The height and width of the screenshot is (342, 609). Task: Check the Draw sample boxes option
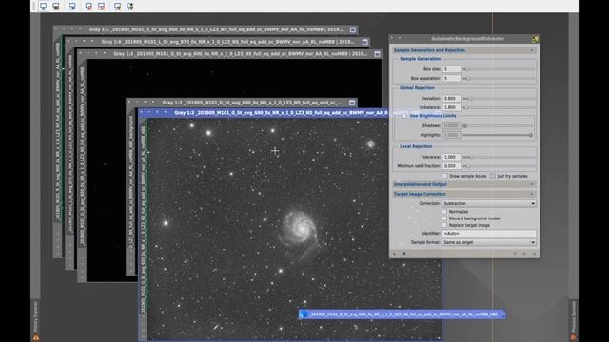444,176
